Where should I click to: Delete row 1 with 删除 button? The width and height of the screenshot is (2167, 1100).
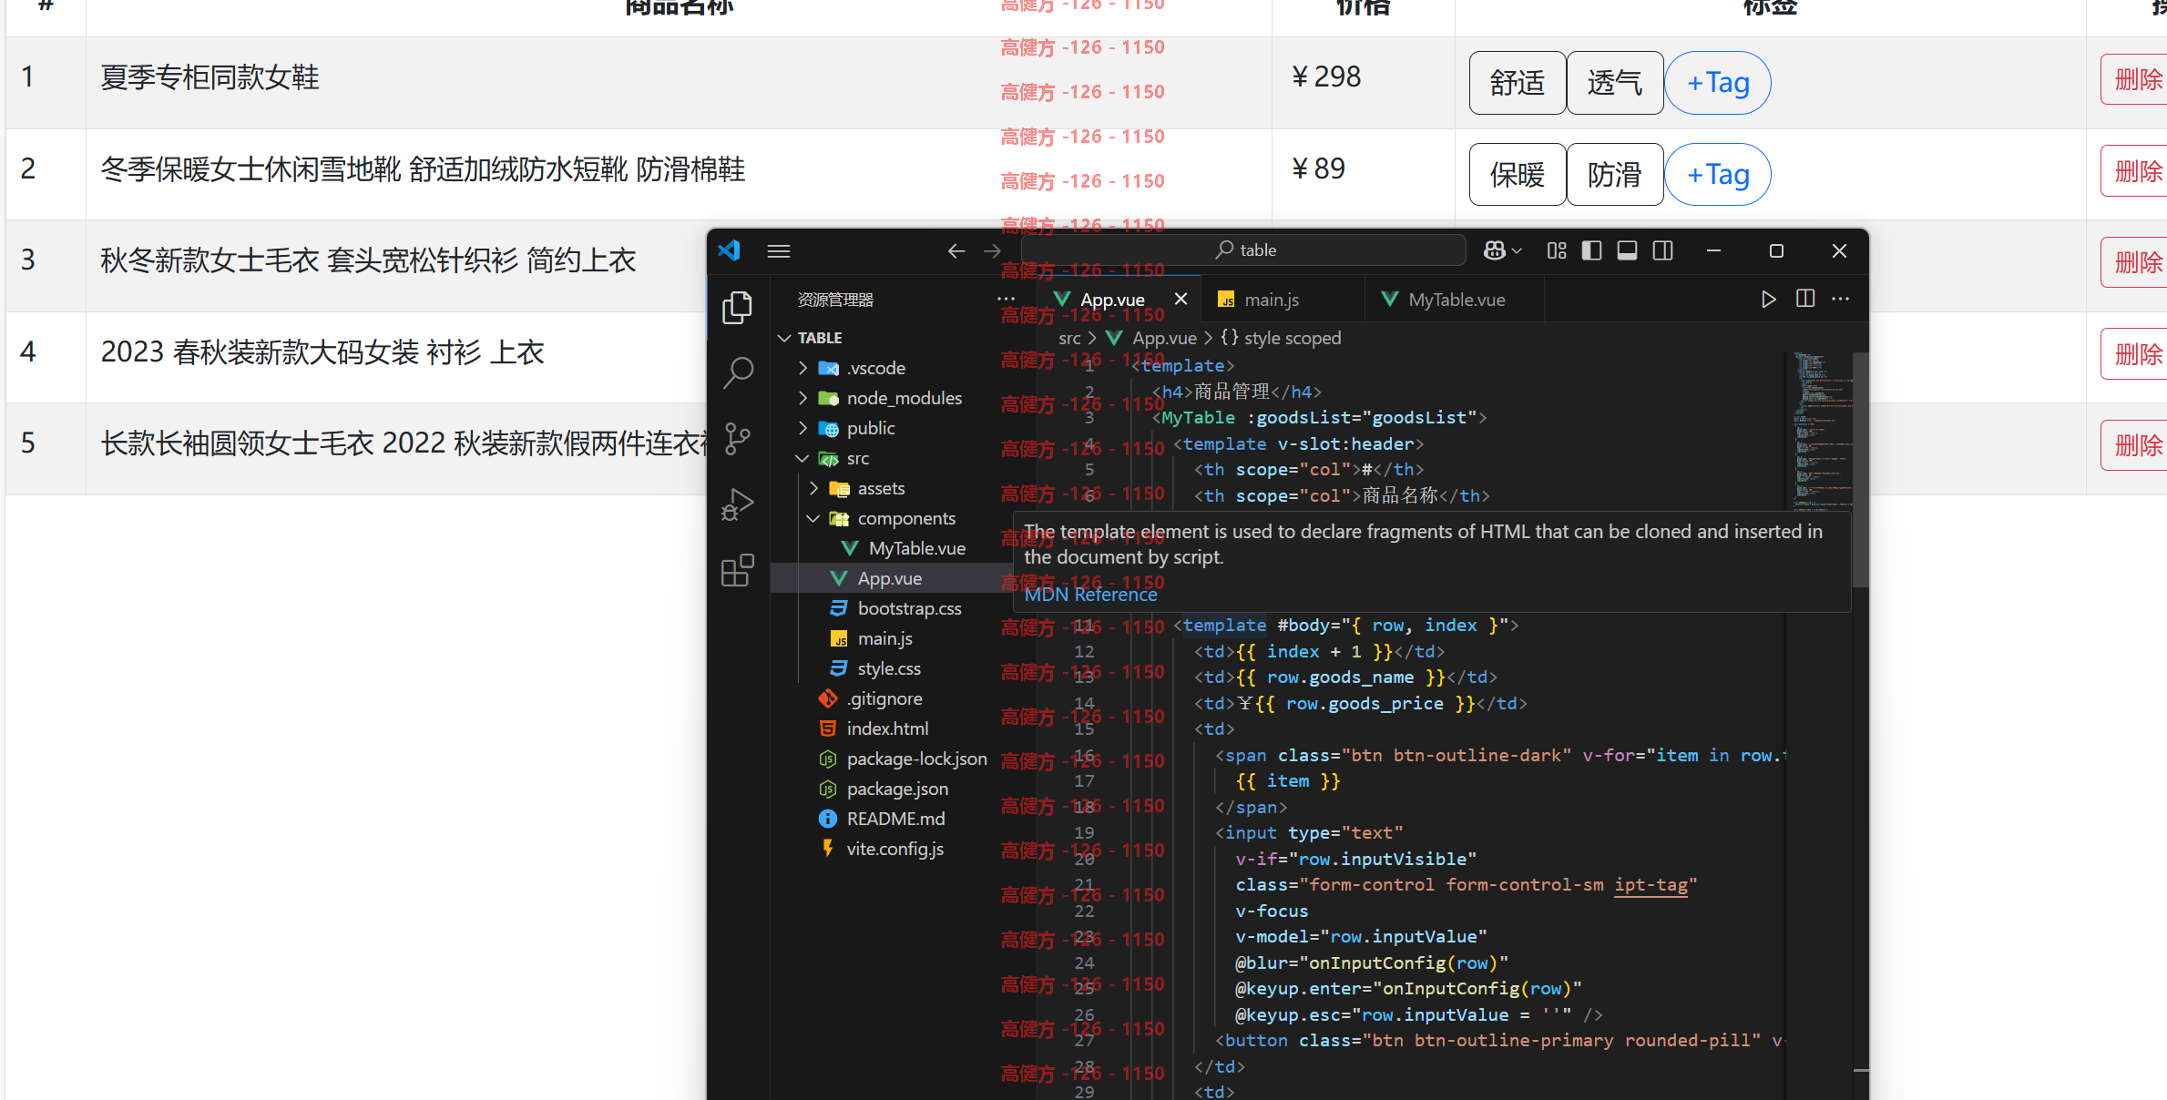click(x=2134, y=79)
